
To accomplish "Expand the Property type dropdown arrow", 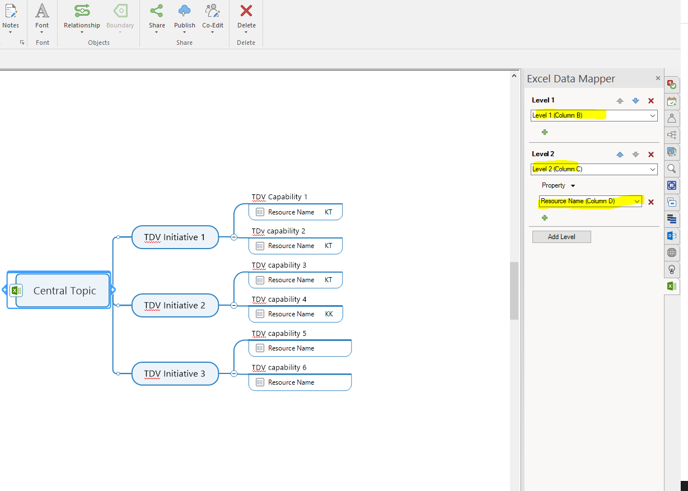I will click(573, 186).
